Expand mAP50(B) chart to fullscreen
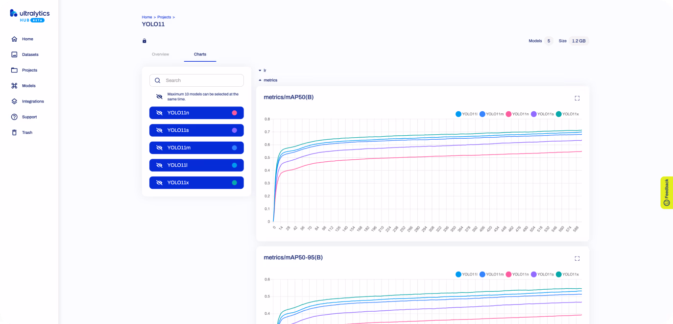Screen dimensions: 673x324 (577, 98)
